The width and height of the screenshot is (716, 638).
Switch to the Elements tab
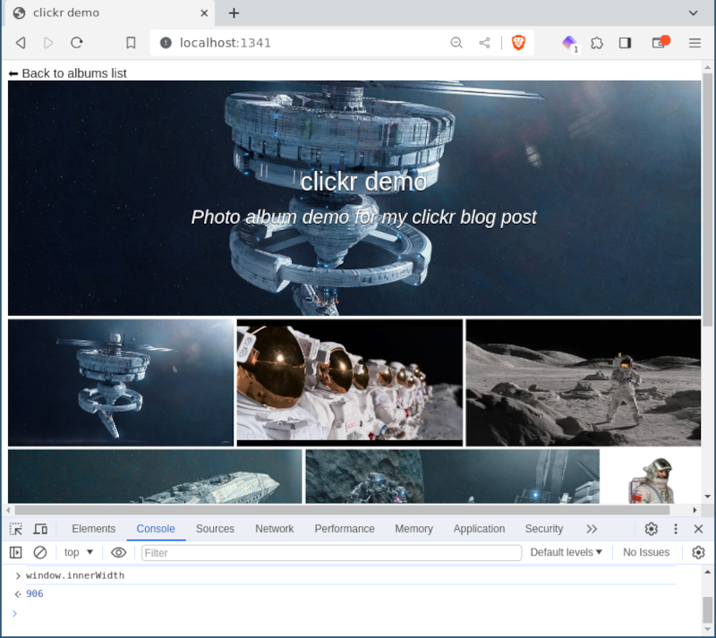pos(94,529)
